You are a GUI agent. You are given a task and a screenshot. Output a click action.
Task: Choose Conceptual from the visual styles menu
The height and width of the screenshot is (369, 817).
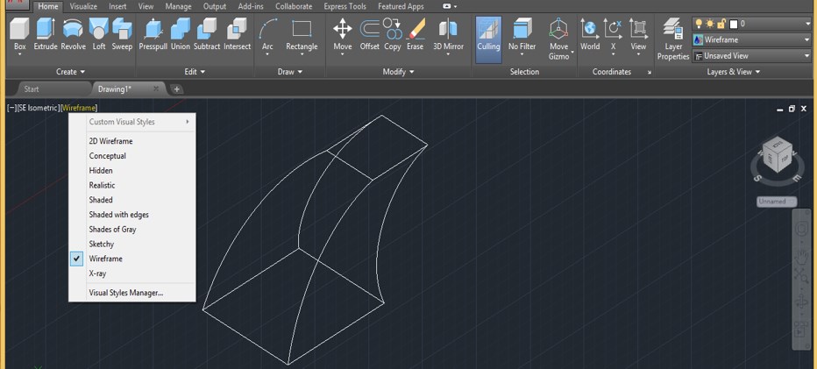point(107,156)
